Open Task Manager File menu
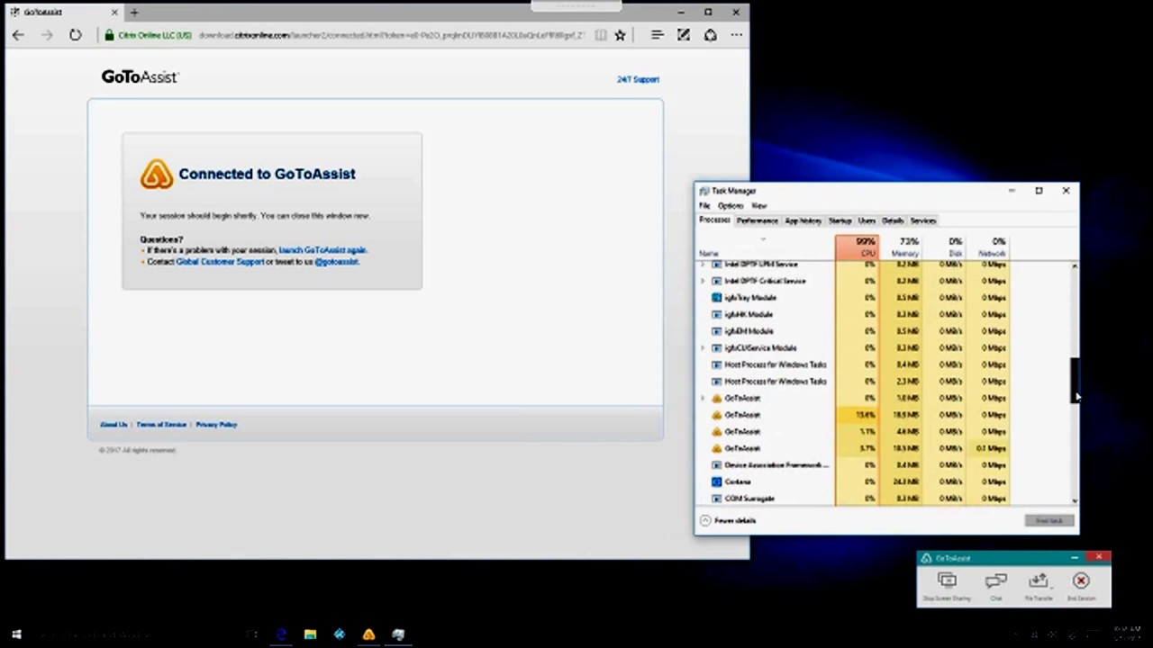The width and height of the screenshot is (1153, 648). coord(704,205)
